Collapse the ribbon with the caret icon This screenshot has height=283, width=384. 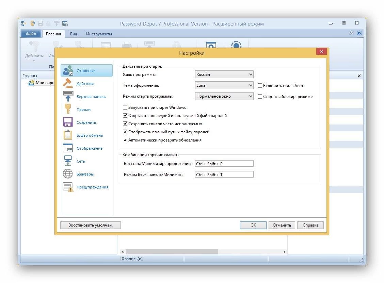(351, 33)
